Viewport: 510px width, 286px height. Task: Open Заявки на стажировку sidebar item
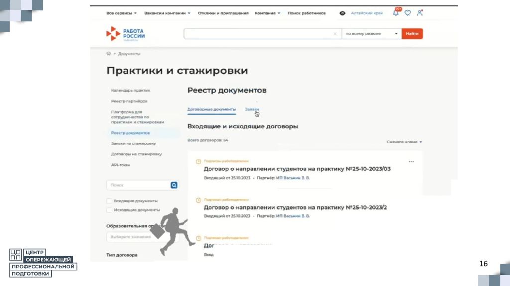coord(133,143)
